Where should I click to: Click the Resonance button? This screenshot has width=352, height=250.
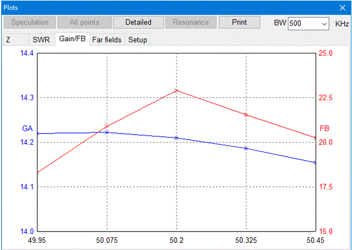[191, 22]
